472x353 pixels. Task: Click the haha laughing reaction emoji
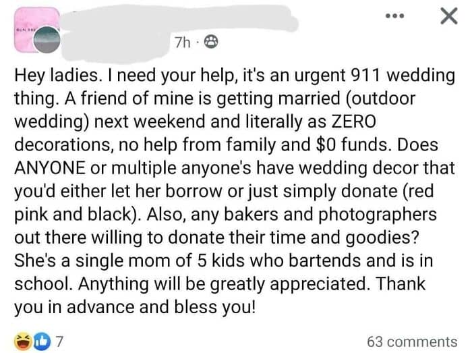click(22, 340)
